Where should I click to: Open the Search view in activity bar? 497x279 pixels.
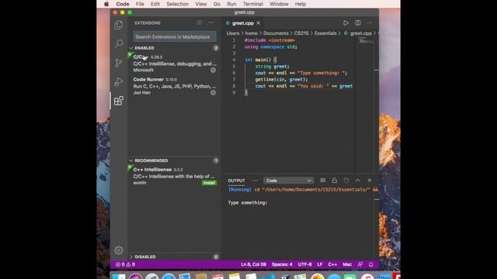pyautogui.click(x=119, y=43)
